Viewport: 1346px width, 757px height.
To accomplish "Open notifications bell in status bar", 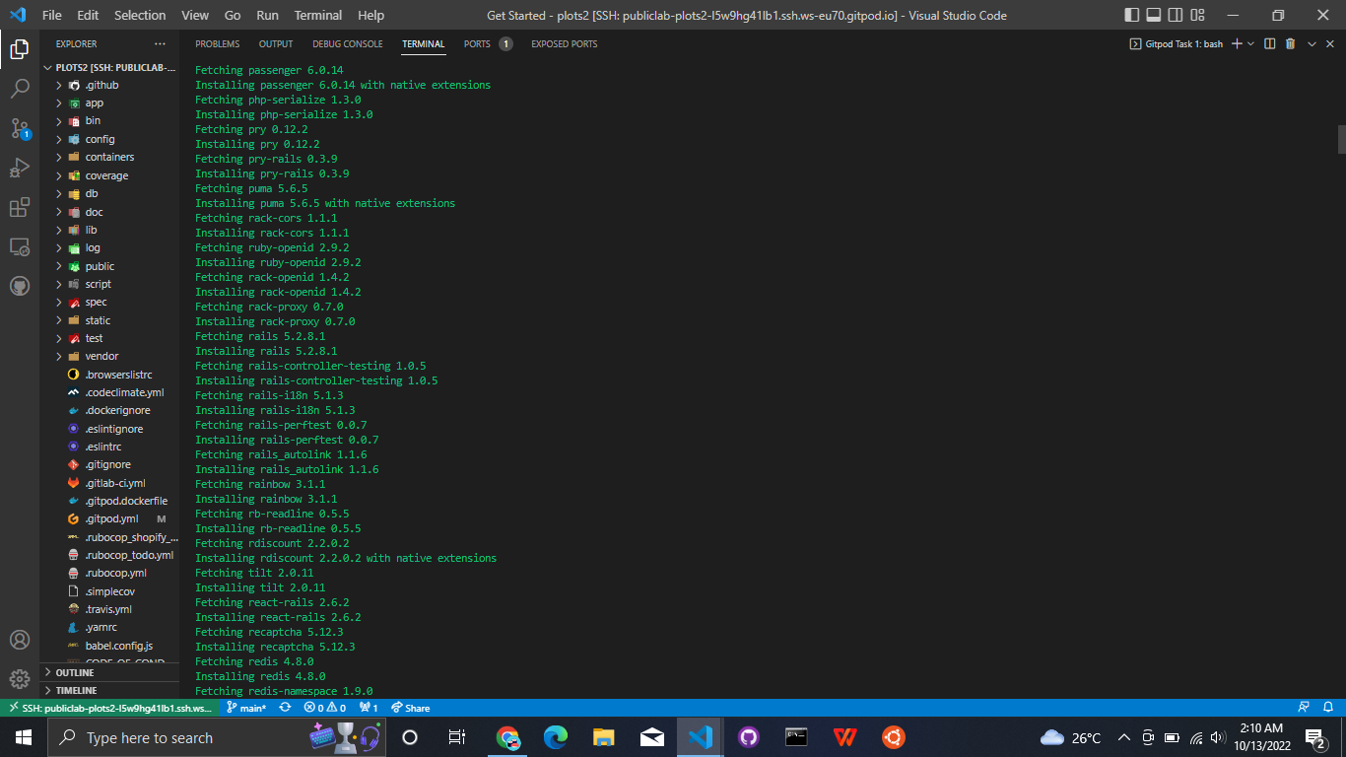I will 1329,708.
